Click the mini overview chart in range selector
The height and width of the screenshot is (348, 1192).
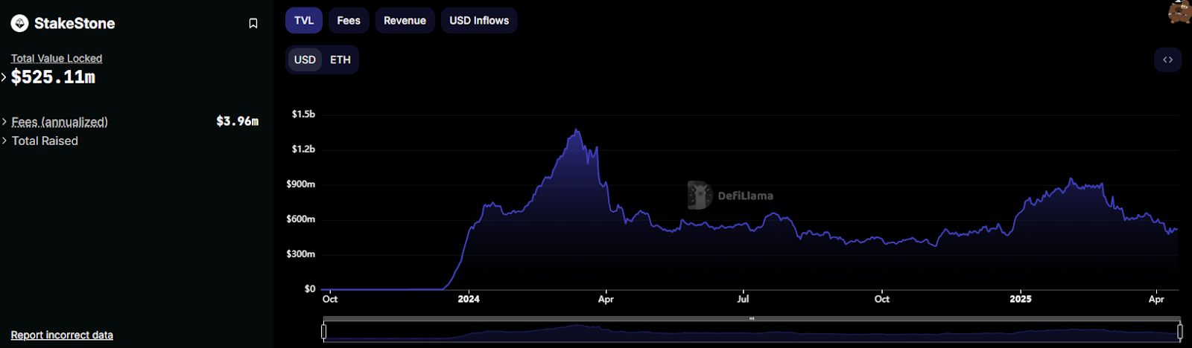click(752, 332)
